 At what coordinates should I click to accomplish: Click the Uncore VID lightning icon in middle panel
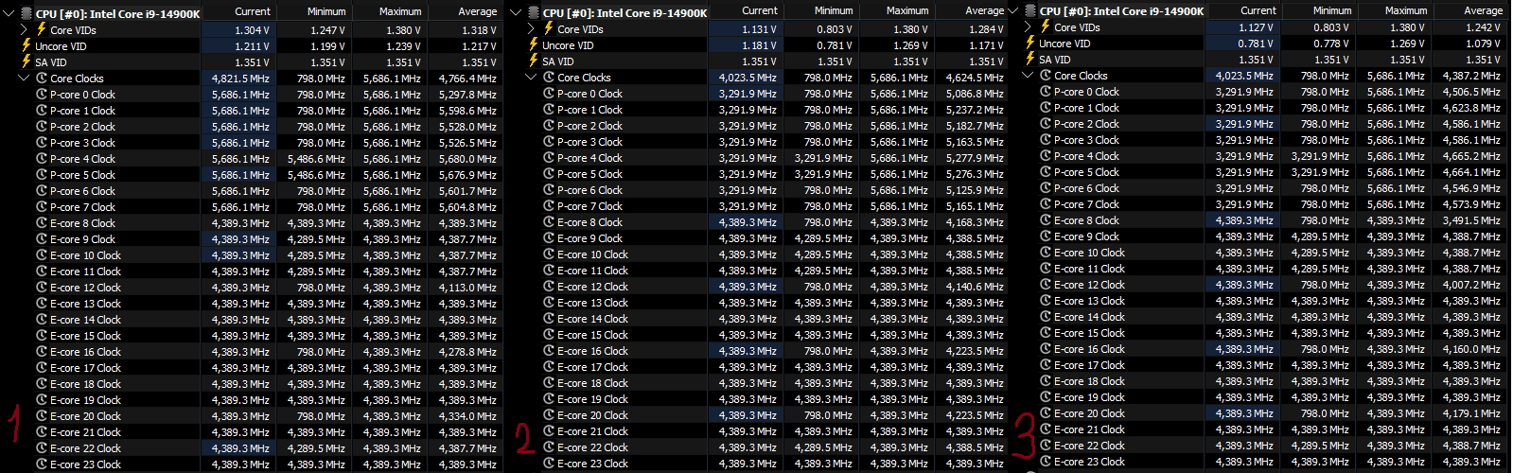[x=534, y=44]
